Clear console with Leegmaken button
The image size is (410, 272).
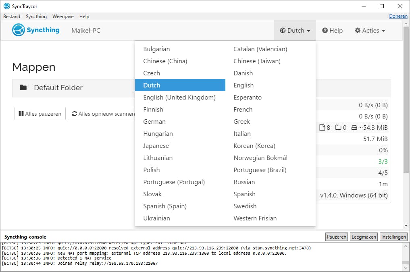tap(364, 237)
